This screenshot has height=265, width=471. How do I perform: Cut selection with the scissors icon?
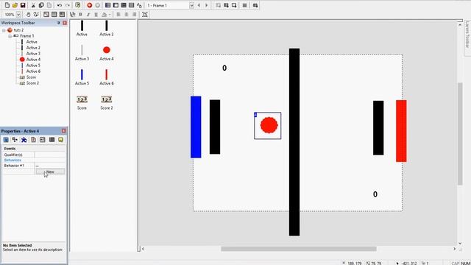pos(33,5)
